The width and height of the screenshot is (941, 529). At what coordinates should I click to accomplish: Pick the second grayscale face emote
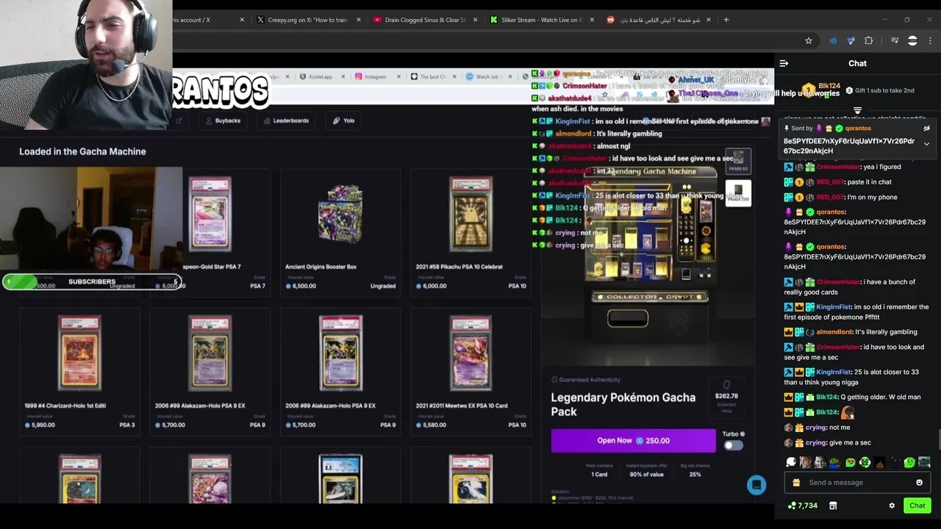[820, 462]
